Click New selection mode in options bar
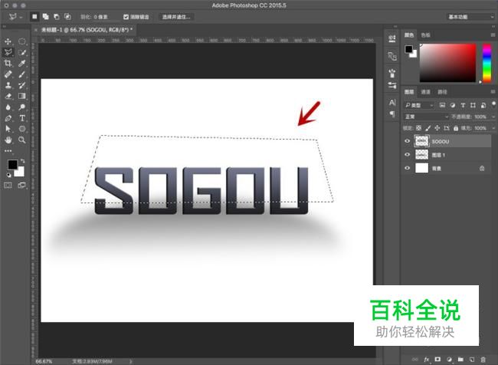Screen dimensions: 498x365 point(34,17)
